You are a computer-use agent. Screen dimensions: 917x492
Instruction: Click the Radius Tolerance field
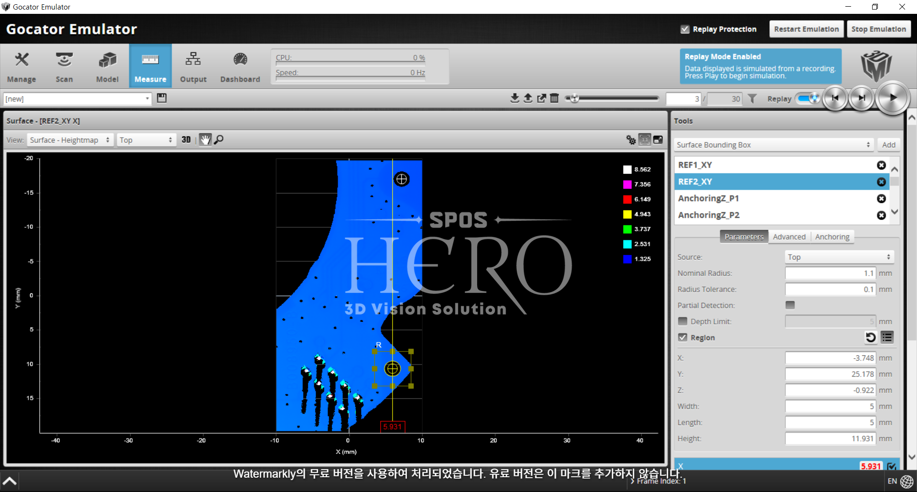click(830, 289)
